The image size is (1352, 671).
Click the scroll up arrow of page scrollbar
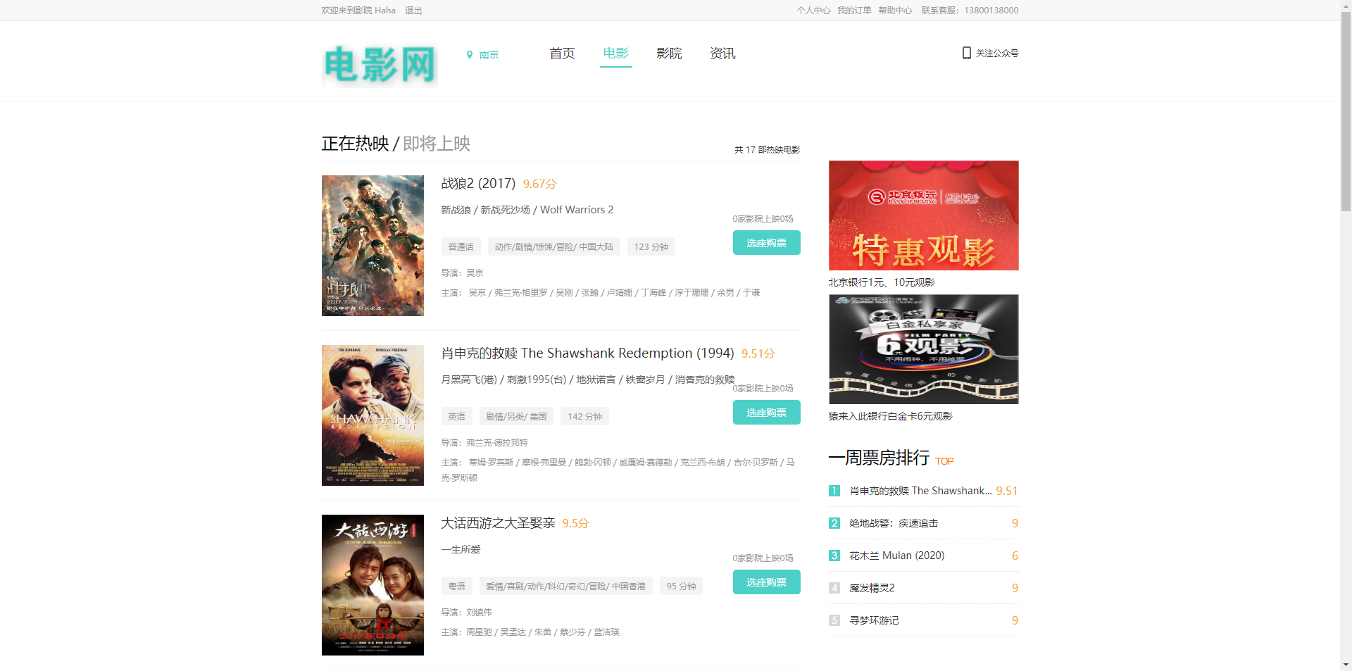pyautogui.click(x=1346, y=6)
